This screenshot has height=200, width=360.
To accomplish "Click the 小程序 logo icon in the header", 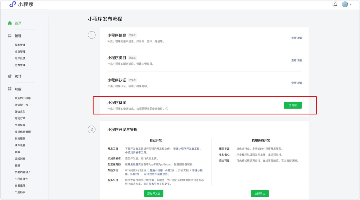I will tap(13, 4).
